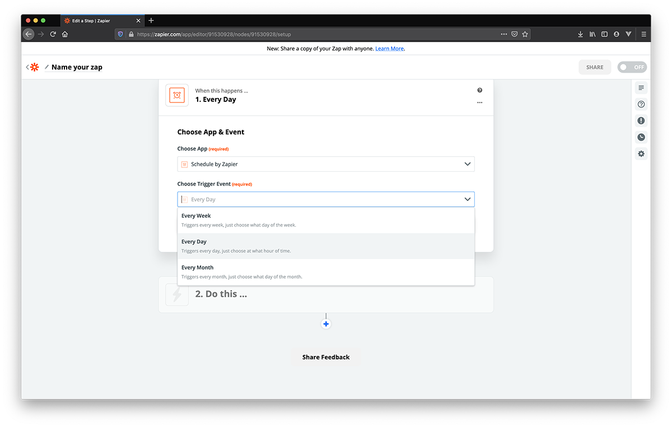The width and height of the screenshot is (672, 427).
Task: Click the browser forward arrow
Action: [x=41, y=34]
